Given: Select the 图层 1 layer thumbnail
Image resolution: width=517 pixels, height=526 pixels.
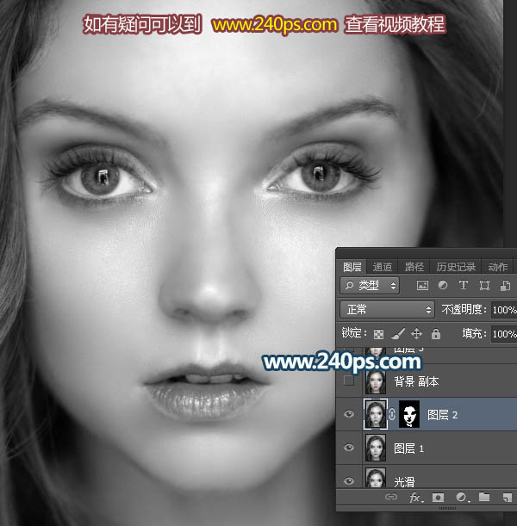Looking at the screenshot, I should (376, 448).
